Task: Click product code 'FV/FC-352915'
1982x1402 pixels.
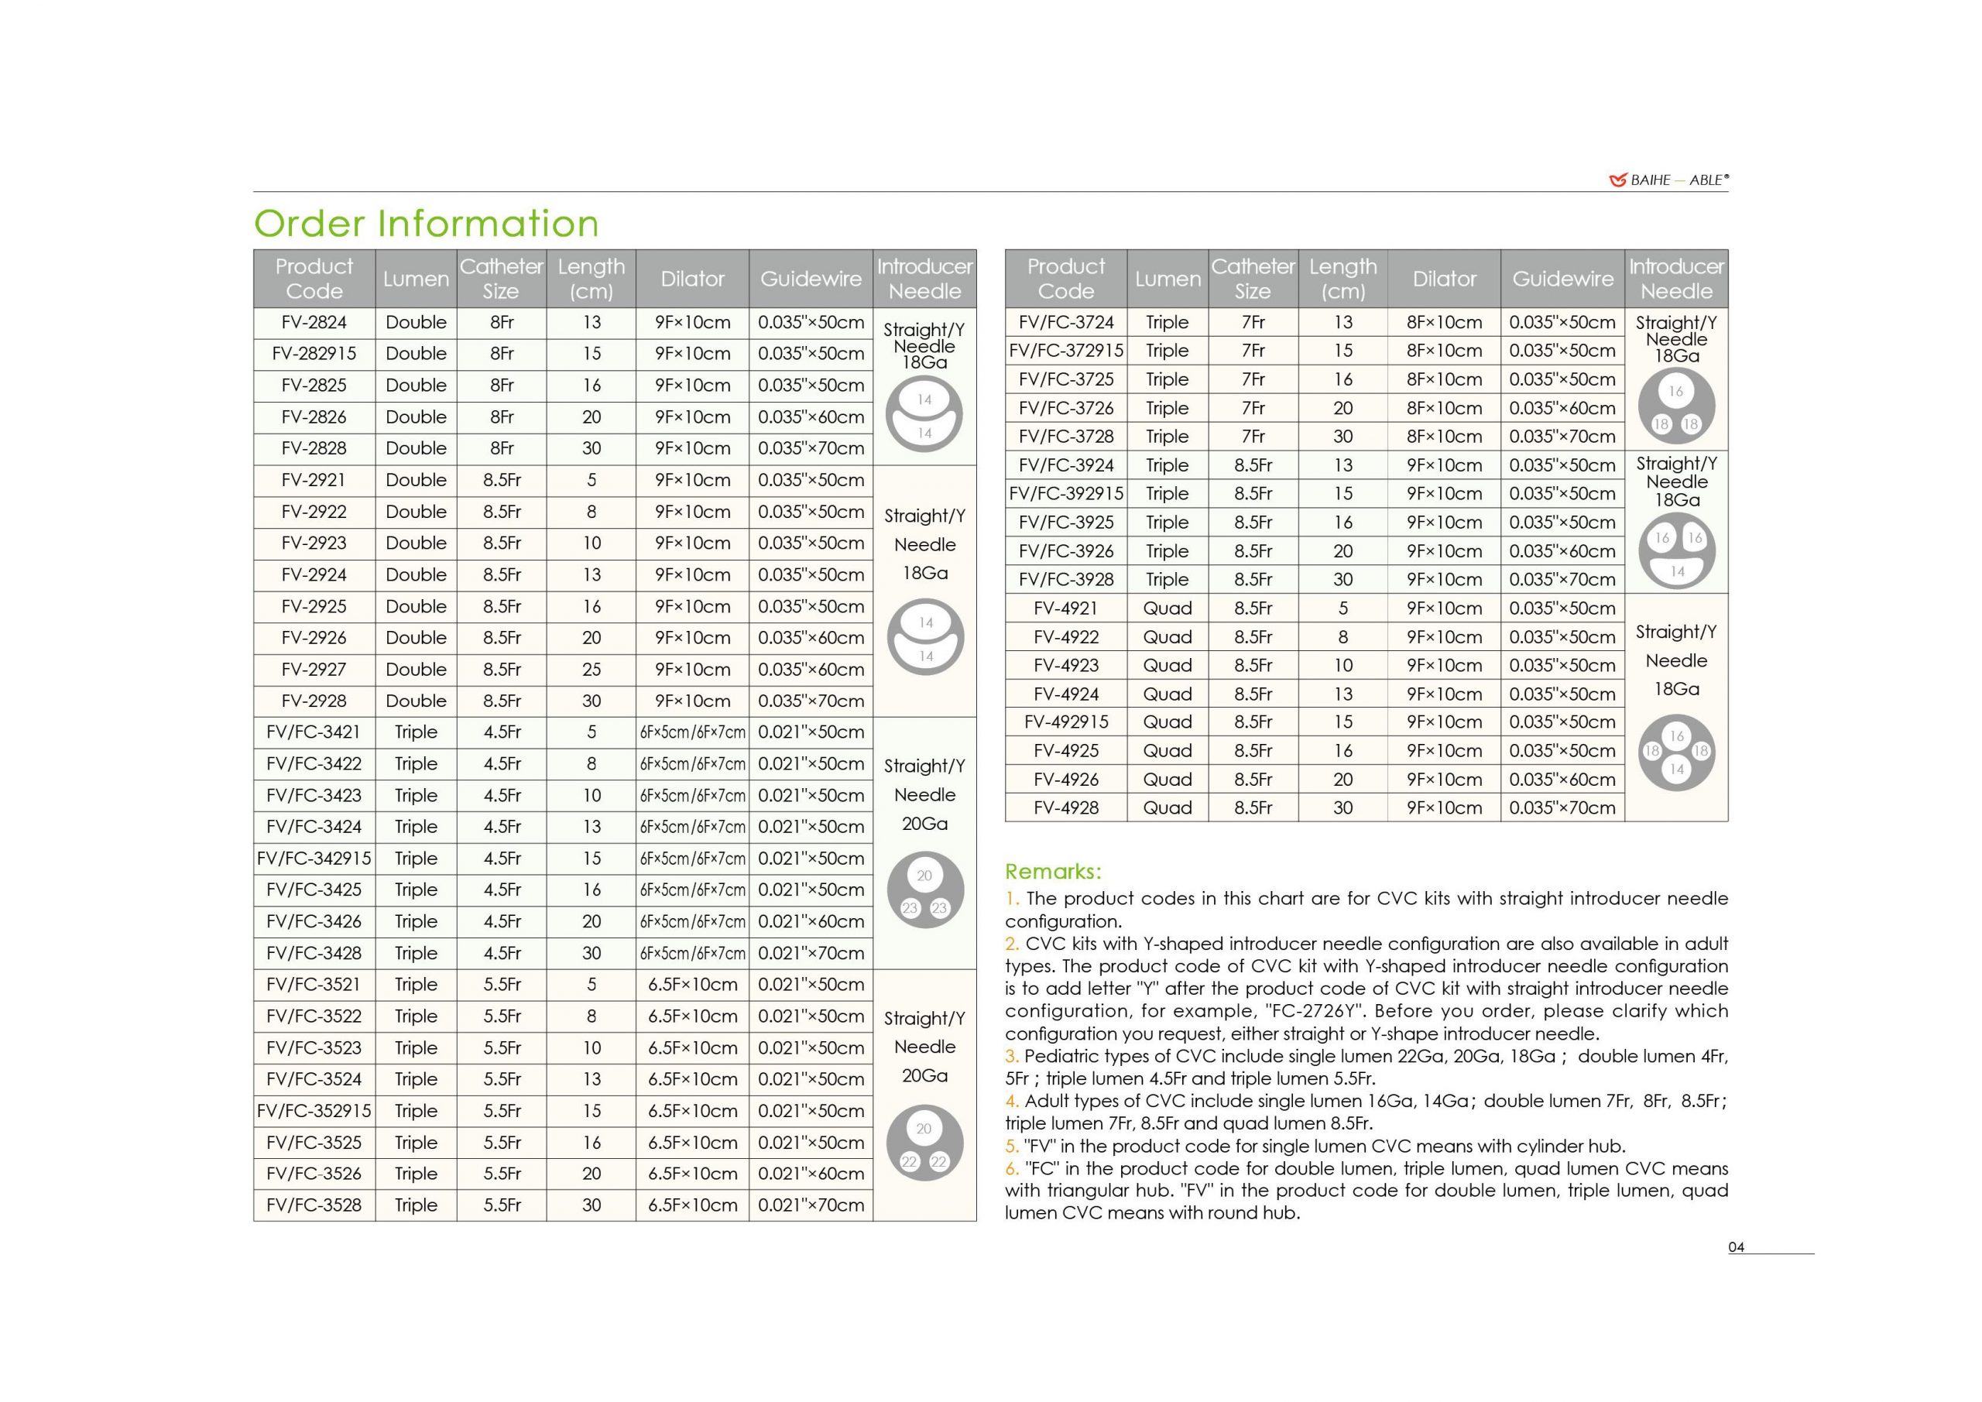Action: coord(314,1110)
